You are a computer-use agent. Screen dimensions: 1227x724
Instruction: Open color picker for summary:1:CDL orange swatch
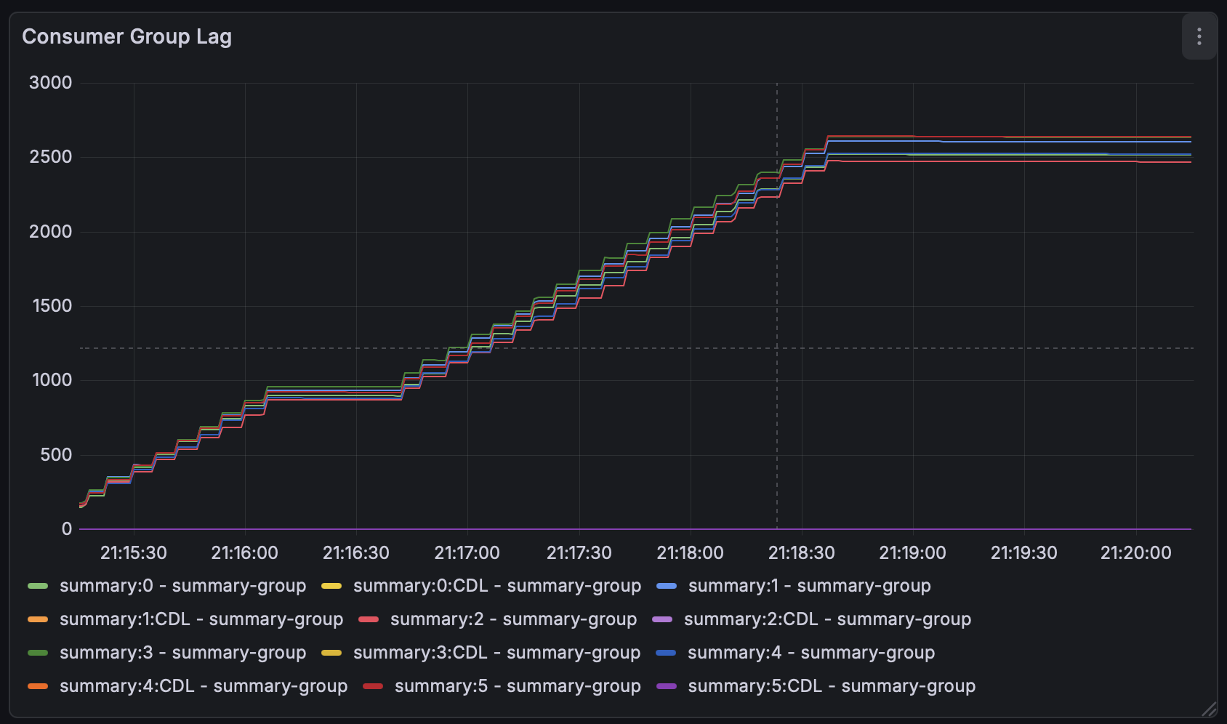tap(38, 619)
